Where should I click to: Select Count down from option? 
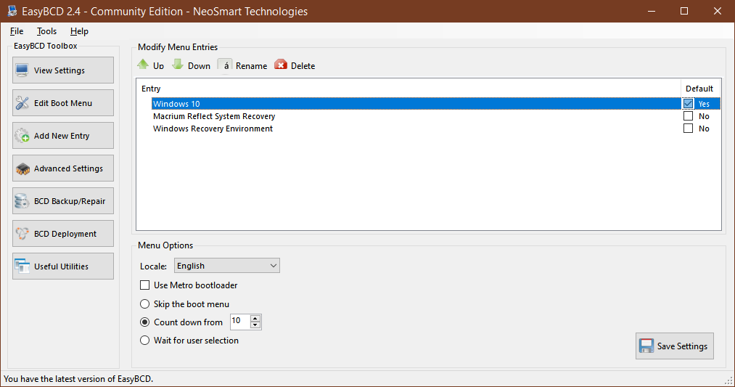click(x=145, y=322)
